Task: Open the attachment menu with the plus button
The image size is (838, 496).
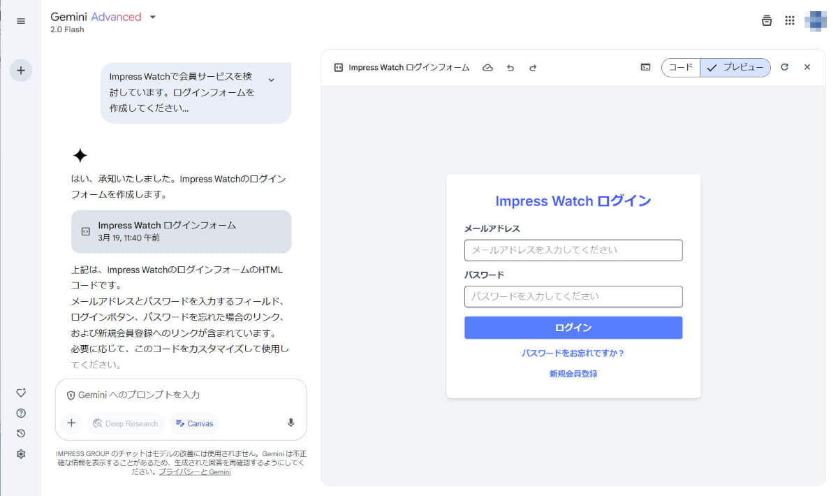Action: [71, 423]
